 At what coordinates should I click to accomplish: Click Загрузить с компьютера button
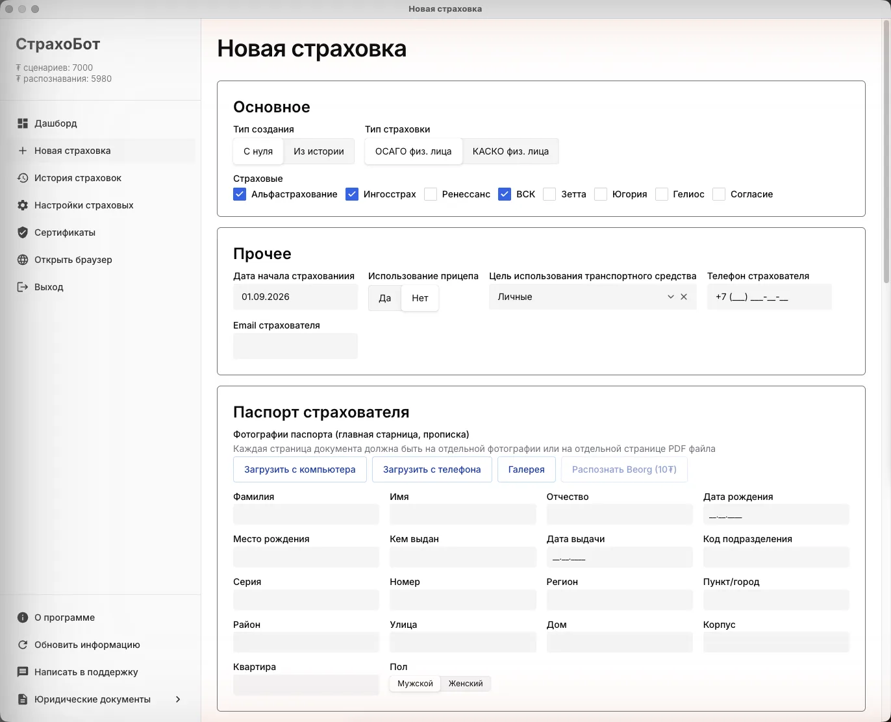coord(300,469)
